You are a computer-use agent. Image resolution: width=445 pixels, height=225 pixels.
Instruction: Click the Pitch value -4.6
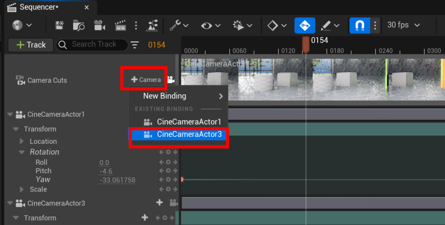(106, 172)
